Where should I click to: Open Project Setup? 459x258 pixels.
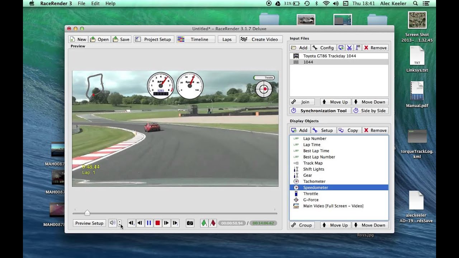click(x=154, y=39)
